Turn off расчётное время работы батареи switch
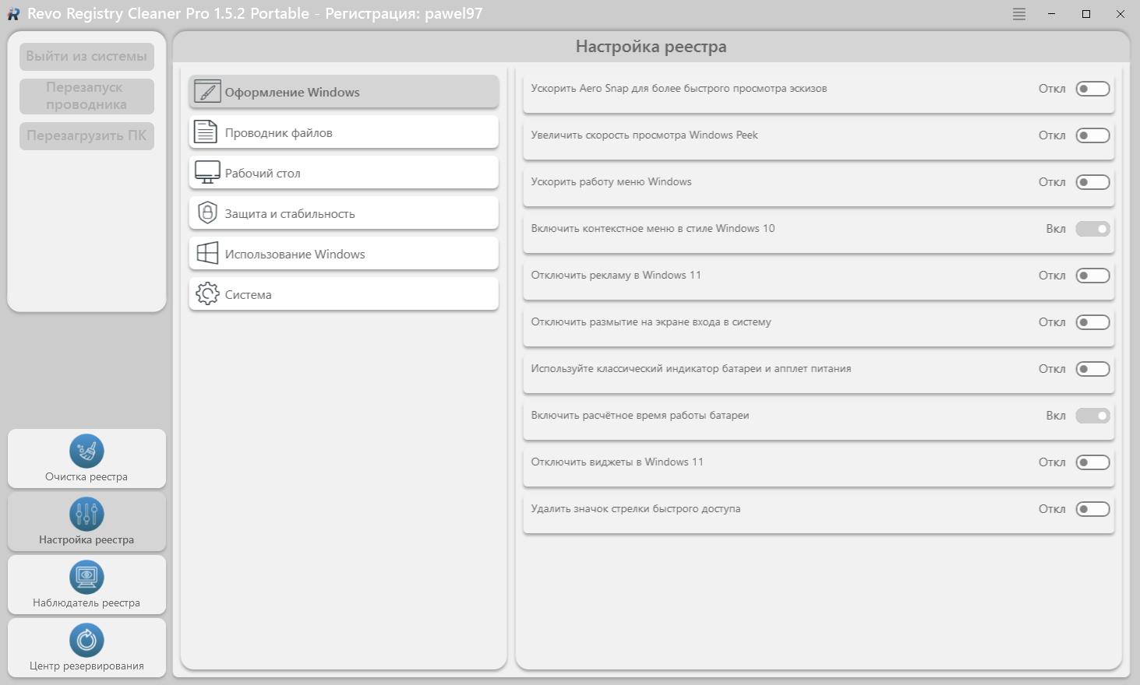 1092,416
